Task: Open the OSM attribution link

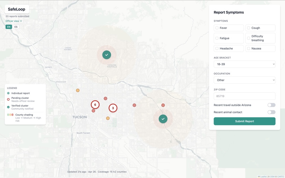Action: (272, 177)
